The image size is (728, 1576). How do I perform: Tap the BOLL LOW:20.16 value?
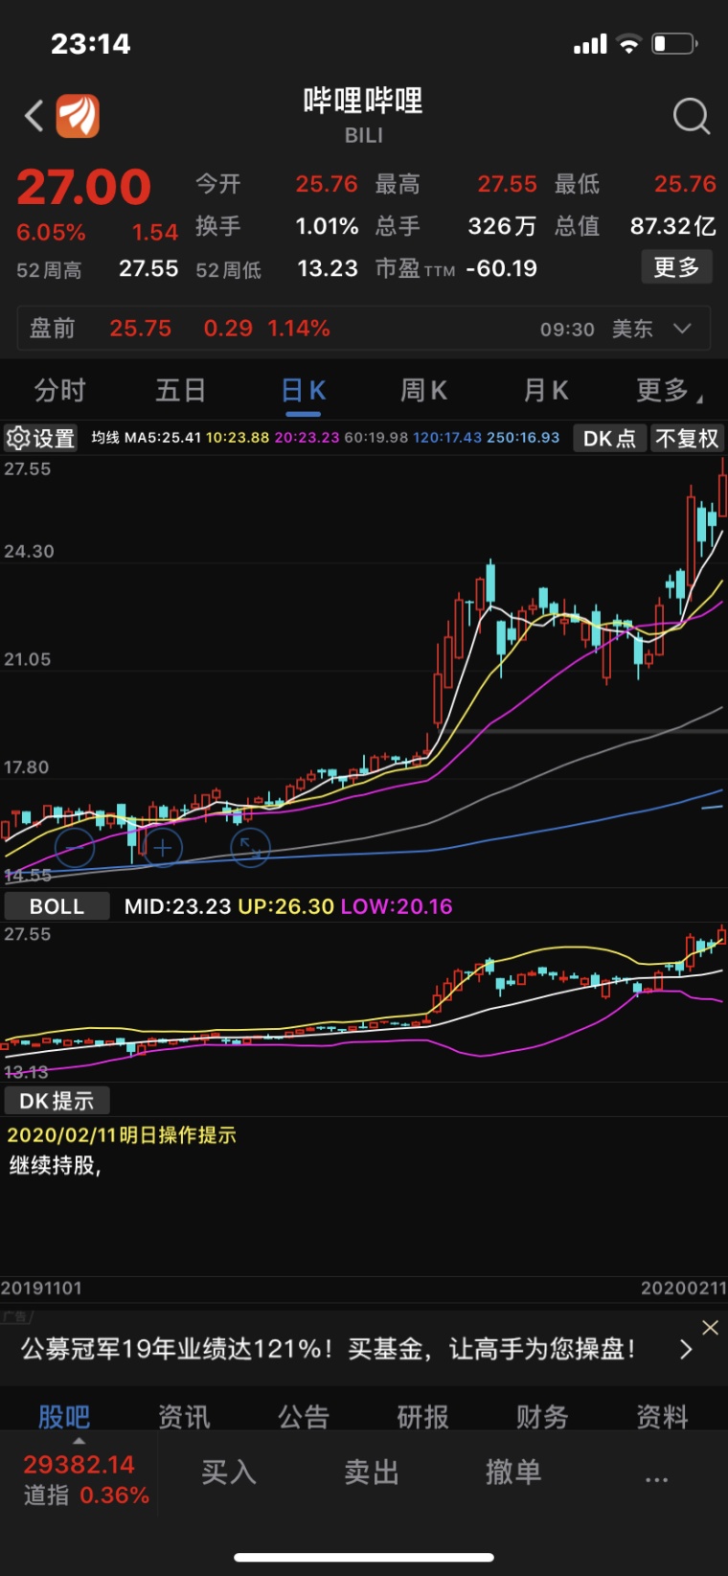pyautogui.click(x=397, y=906)
